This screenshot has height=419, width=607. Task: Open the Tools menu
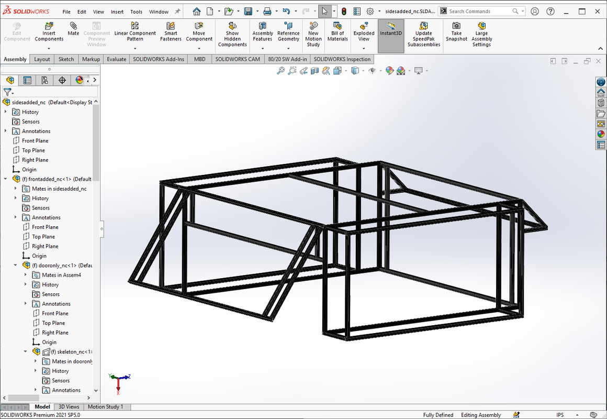[x=136, y=12]
